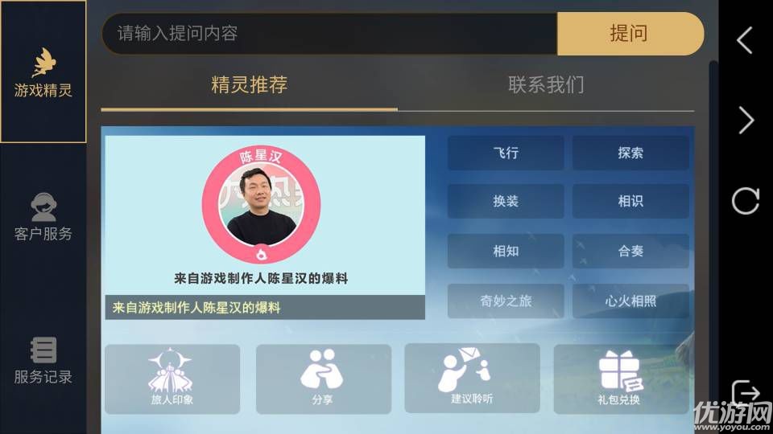This screenshot has width=773, height=434.
Task: Click the 提问 submit button
Action: pos(630,34)
